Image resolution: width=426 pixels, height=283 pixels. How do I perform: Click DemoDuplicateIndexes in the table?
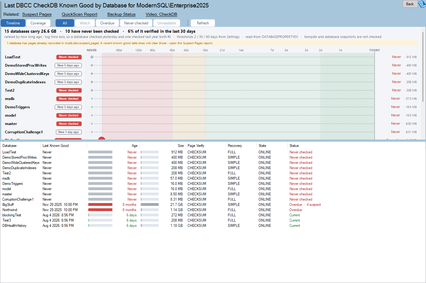coord(19,168)
